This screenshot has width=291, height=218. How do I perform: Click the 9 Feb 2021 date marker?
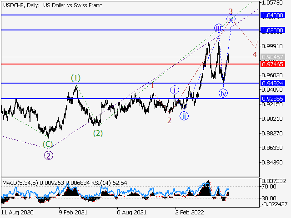[73, 212]
